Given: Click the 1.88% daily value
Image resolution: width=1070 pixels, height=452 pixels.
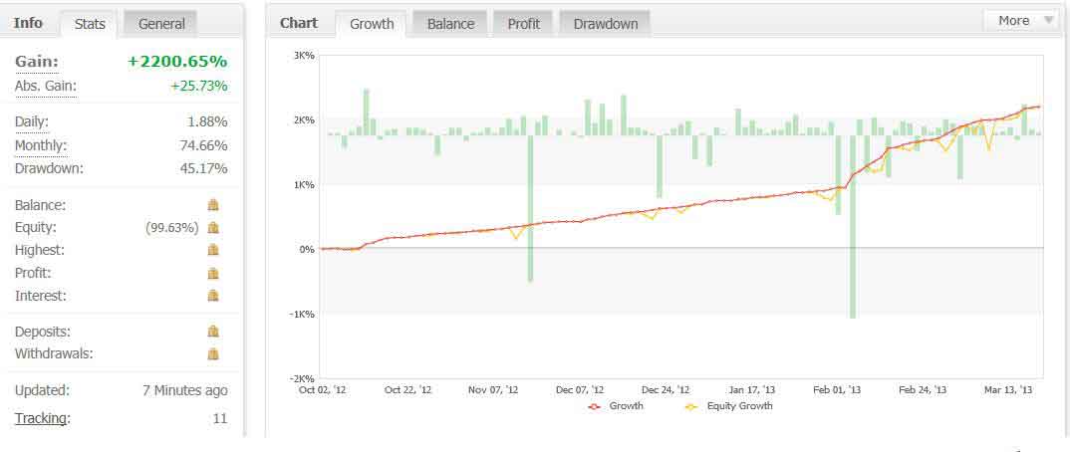Looking at the screenshot, I should pos(207,122).
